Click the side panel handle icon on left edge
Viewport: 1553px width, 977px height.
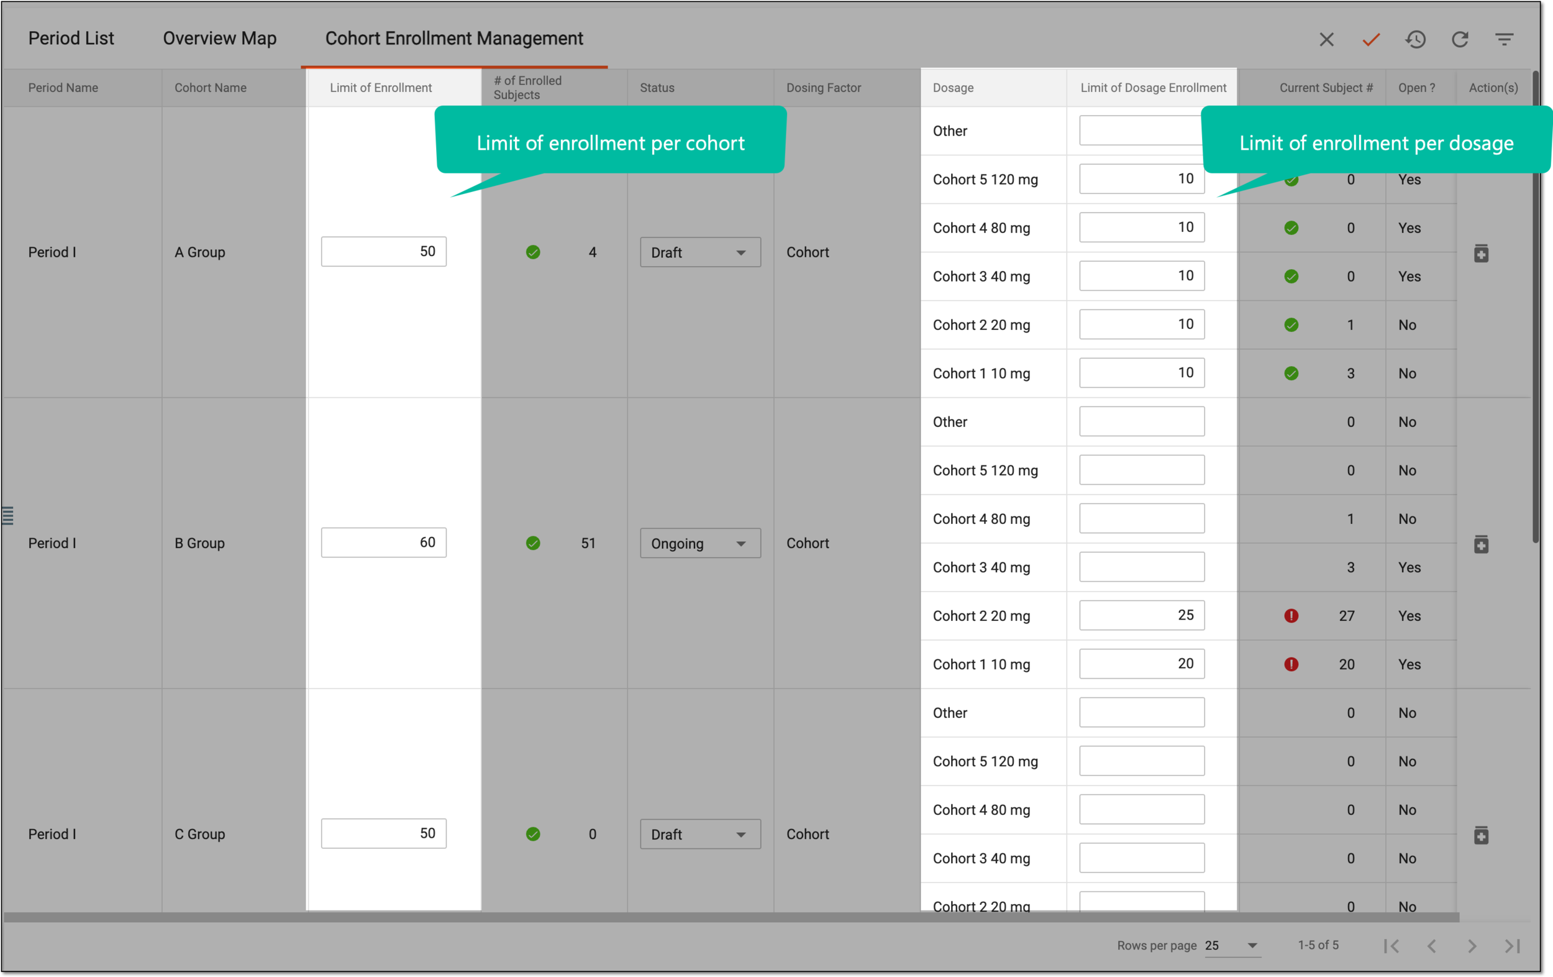pos(7,516)
